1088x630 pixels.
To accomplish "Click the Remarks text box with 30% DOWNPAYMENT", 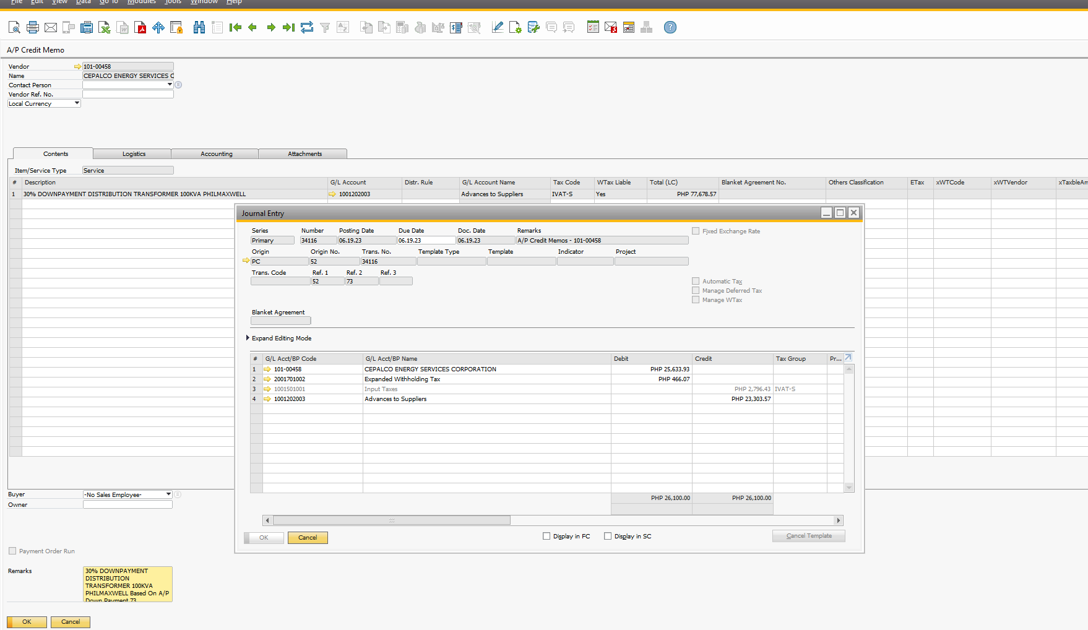I will coord(127,584).
